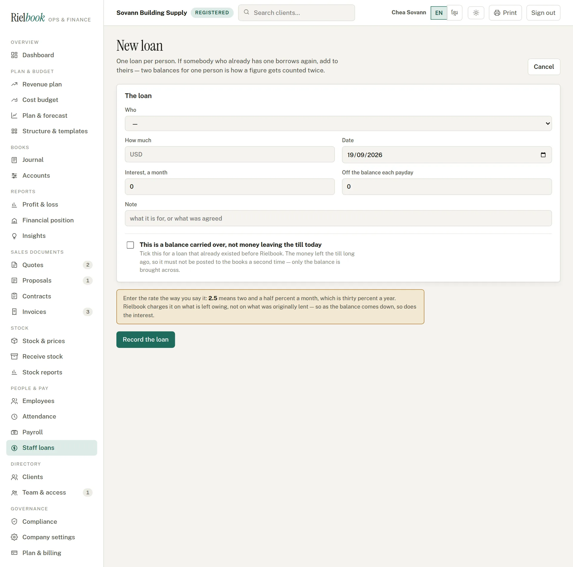573x567 pixels.
Task: Focus the How much USD field
Action: [230, 154]
